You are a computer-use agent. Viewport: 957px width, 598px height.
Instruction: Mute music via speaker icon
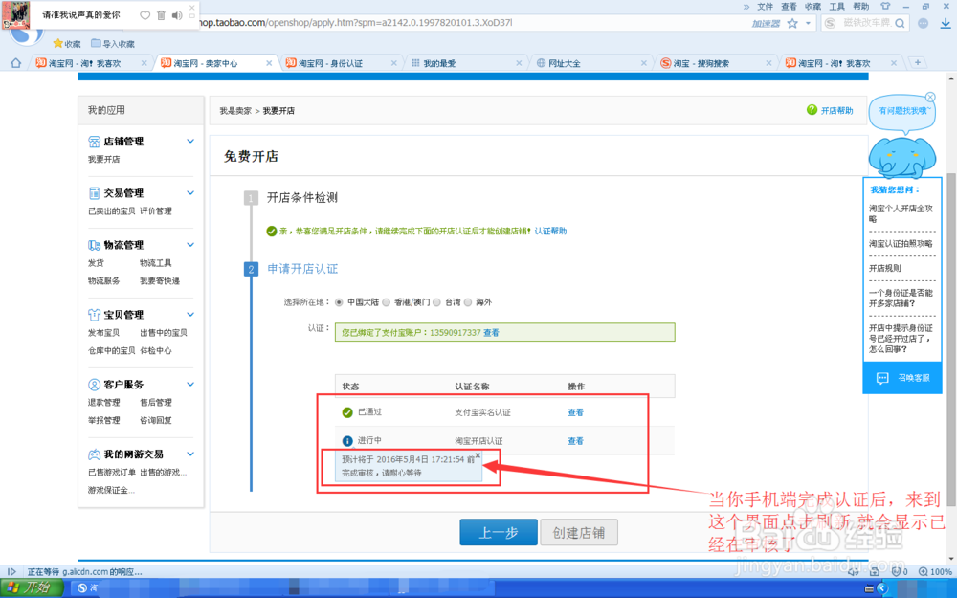click(177, 15)
